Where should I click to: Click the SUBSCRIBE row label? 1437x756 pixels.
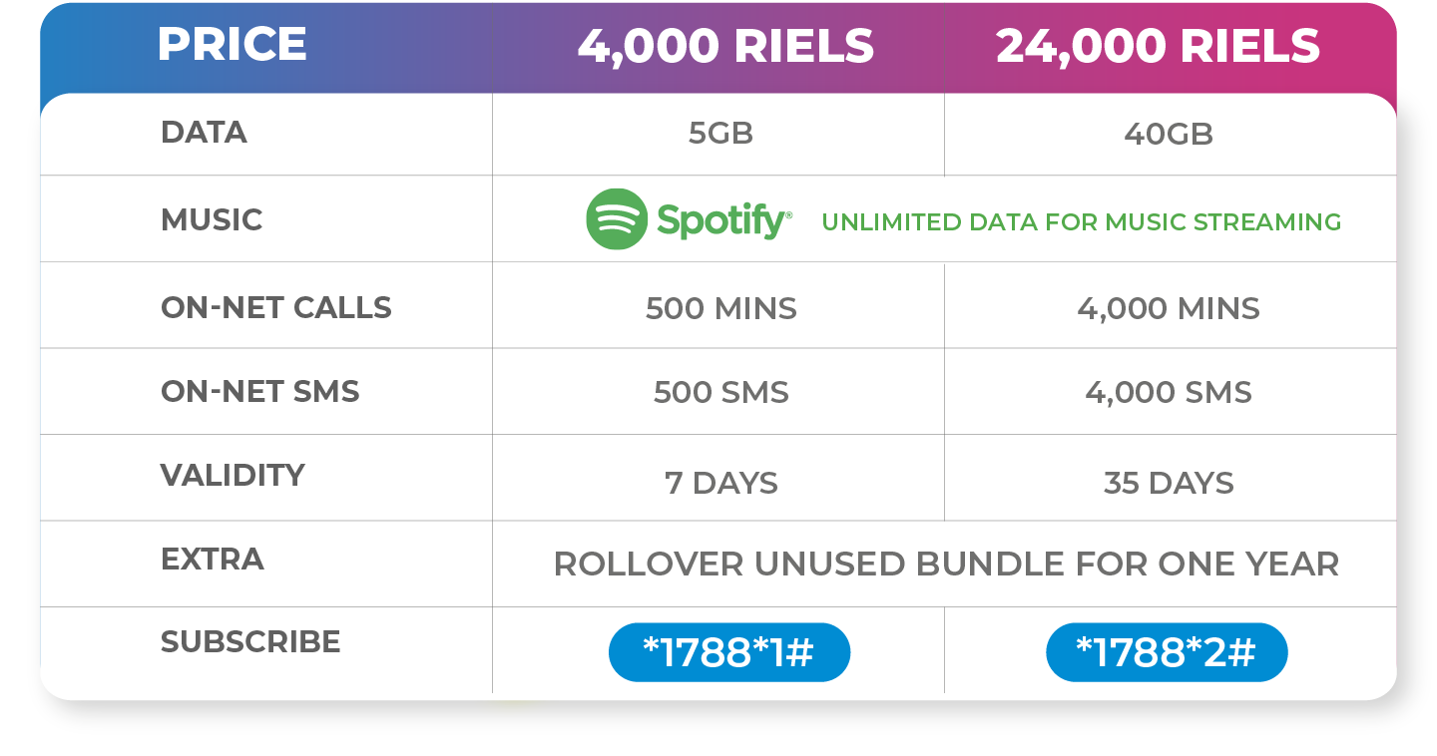[x=250, y=641]
